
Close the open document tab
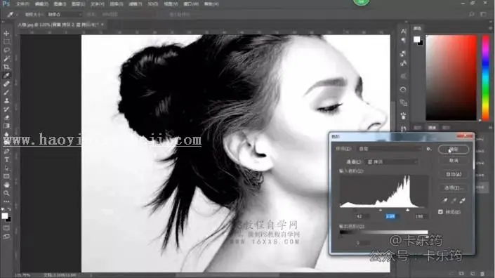103,25
